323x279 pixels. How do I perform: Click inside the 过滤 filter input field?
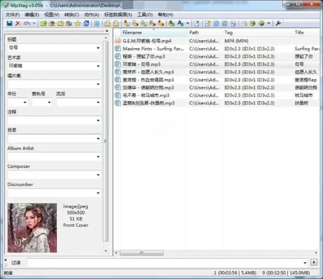tap(165, 262)
